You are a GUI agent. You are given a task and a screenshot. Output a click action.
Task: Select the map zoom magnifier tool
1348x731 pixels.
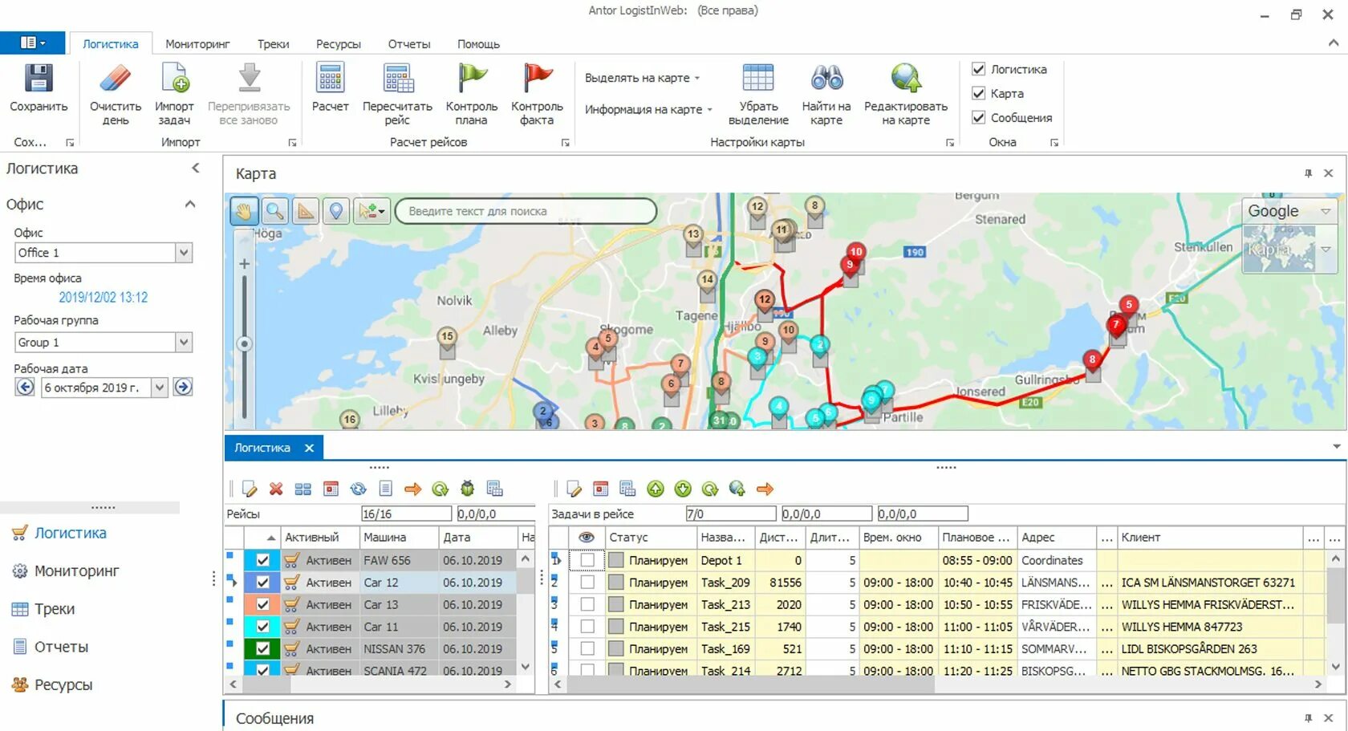coord(274,211)
